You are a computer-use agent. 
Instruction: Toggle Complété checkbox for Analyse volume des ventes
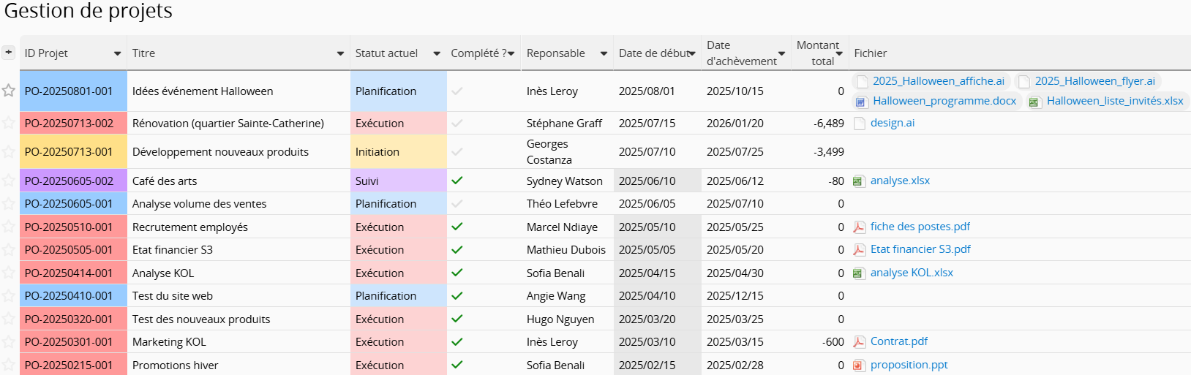[457, 203]
